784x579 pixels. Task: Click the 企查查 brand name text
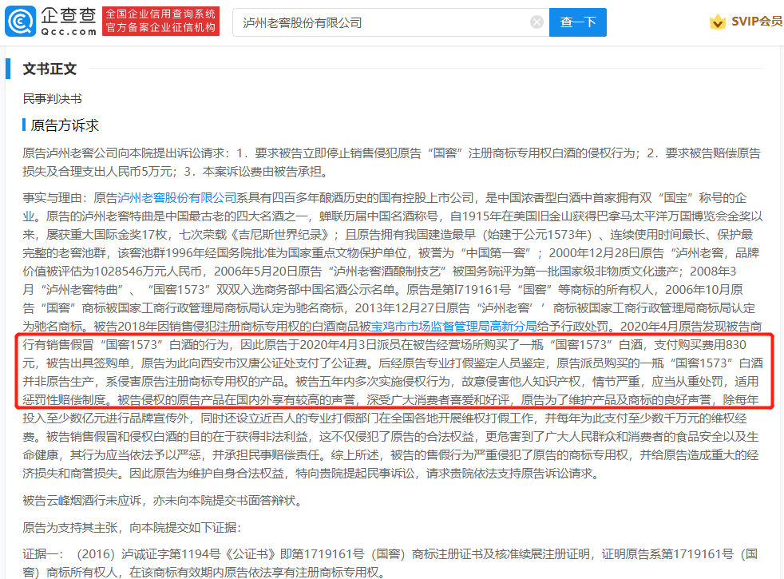click(x=69, y=16)
